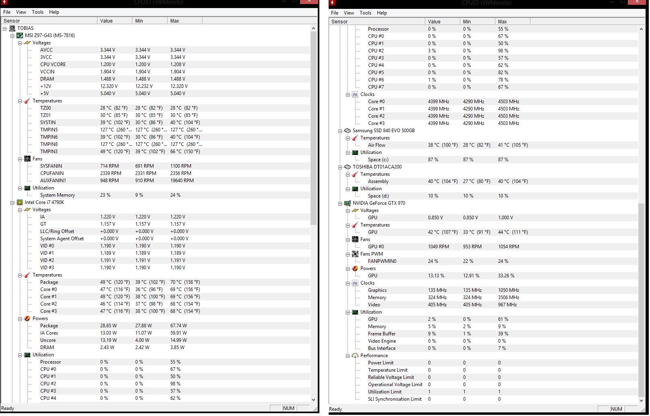Click the Intel Core i7 4790K chip icon
The width and height of the screenshot is (650, 416).
[x=20, y=202]
